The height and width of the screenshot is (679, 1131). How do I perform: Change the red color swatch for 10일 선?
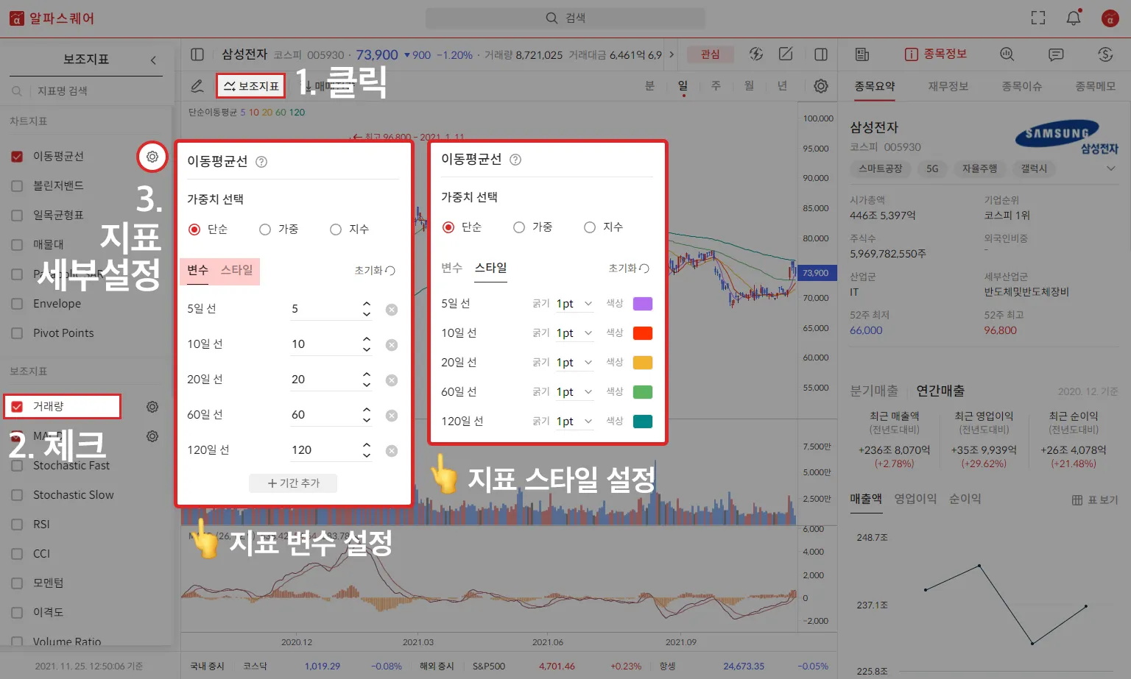tap(643, 333)
